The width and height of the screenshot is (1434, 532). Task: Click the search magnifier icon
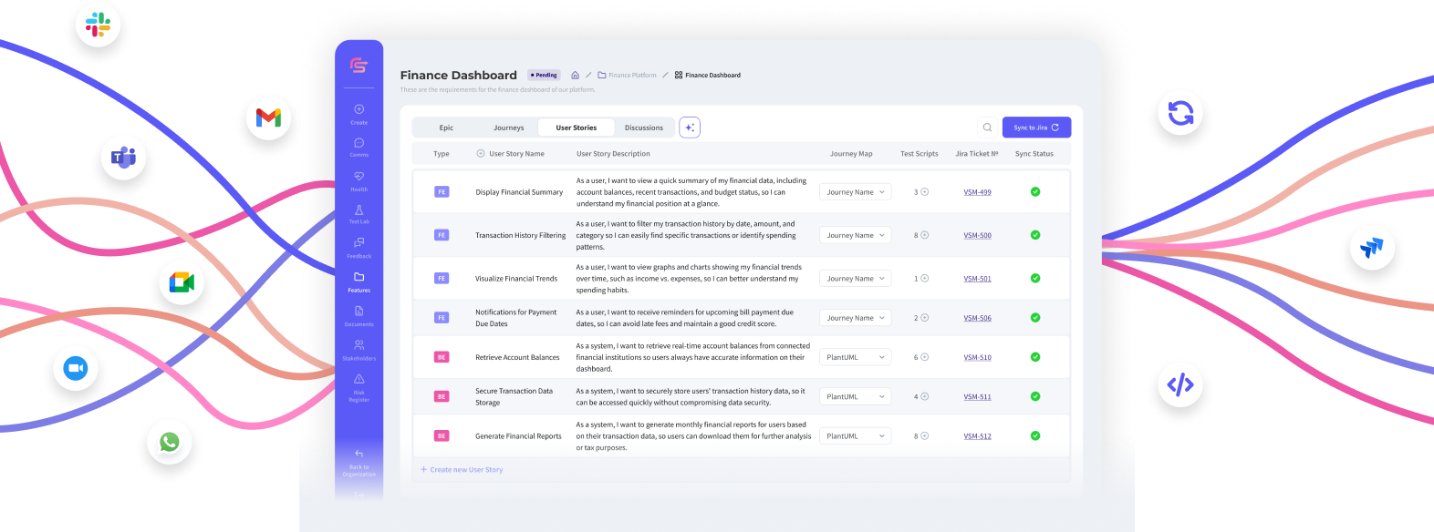coord(987,128)
